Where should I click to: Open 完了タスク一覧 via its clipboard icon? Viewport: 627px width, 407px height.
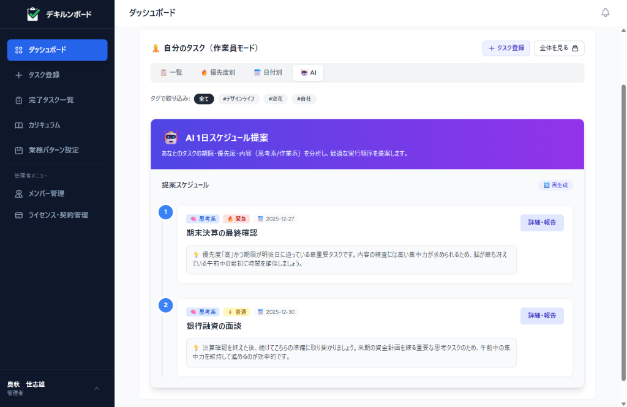point(17,100)
